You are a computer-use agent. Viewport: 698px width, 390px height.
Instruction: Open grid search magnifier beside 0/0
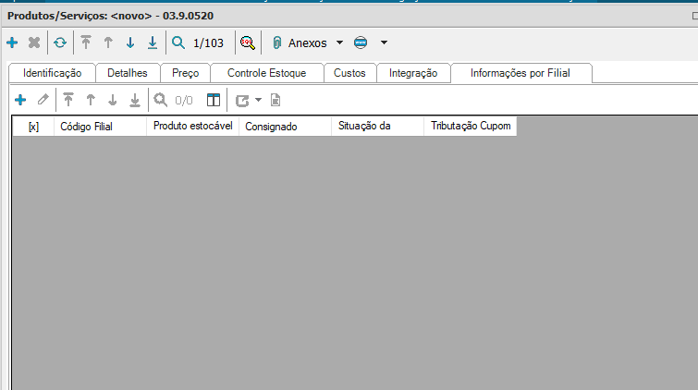tap(161, 100)
